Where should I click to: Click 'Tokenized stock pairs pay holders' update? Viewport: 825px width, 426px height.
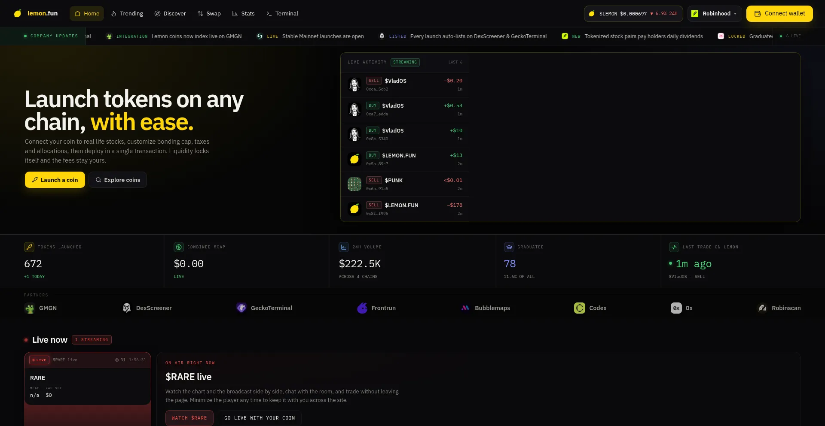tap(644, 36)
